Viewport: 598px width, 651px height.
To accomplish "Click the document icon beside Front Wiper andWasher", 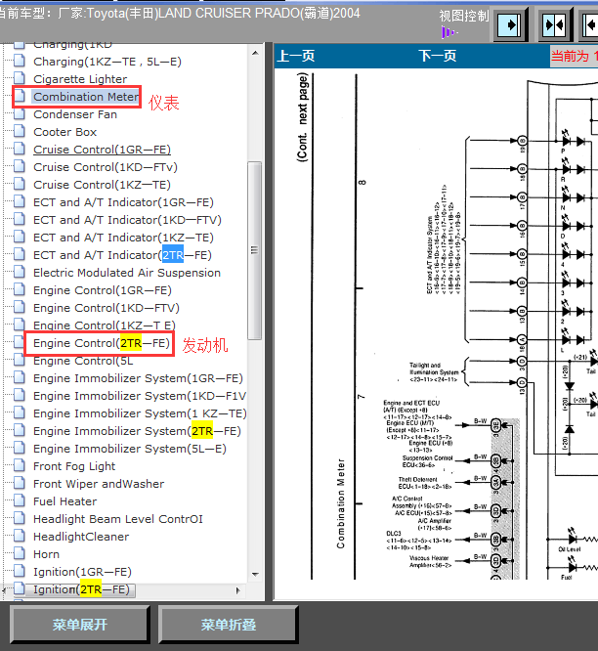I will [20, 483].
